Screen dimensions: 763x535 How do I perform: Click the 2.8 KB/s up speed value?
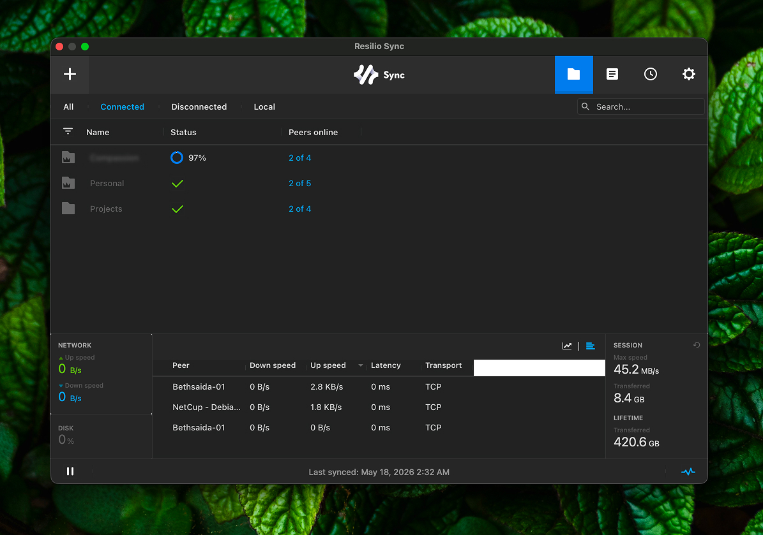(x=326, y=387)
